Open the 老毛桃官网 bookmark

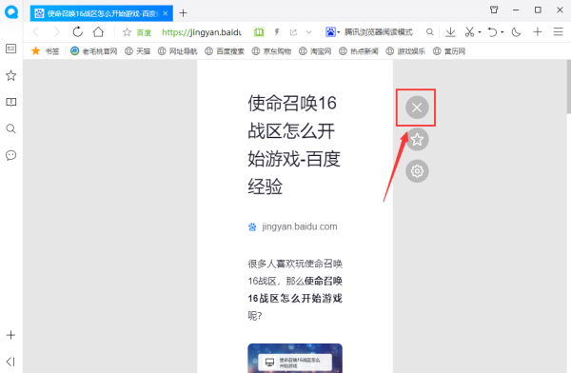point(93,51)
